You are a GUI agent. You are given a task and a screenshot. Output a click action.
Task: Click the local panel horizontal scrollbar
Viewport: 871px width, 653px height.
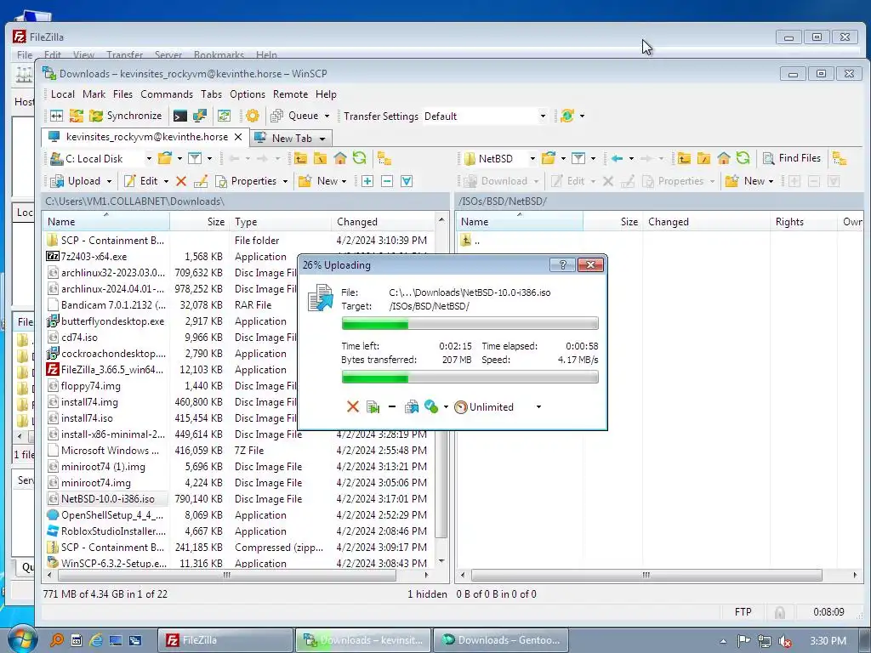pos(226,576)
